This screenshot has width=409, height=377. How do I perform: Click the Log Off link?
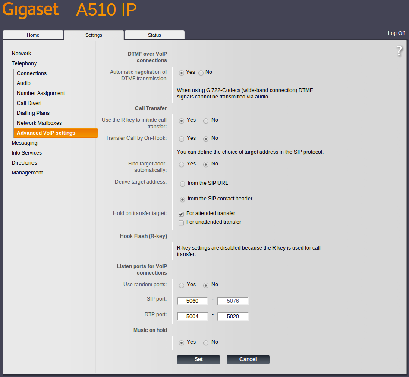click(x=396, y=33)
